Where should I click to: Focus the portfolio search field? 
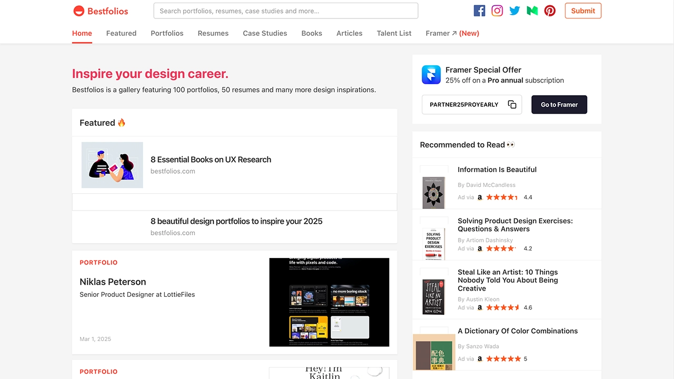(x=285, y=11)
